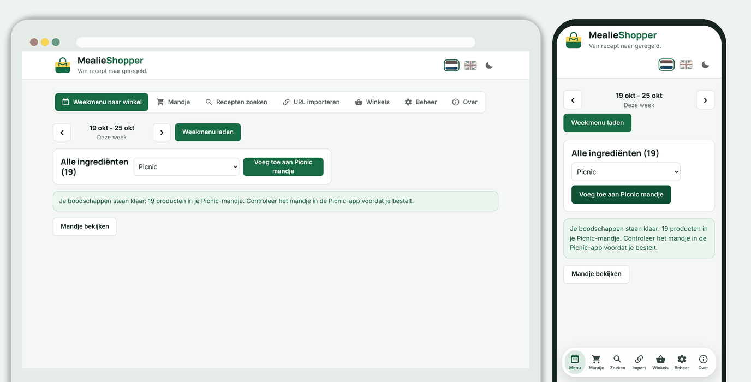
Task: Switch desktop view to Dutch flag language
Action: 451,65
